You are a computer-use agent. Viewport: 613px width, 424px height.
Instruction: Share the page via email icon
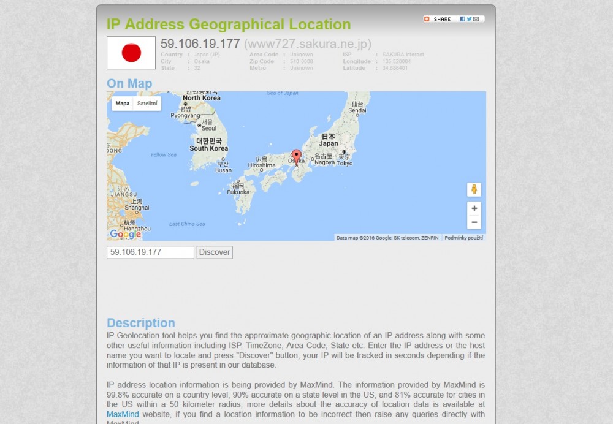[476, 19]
